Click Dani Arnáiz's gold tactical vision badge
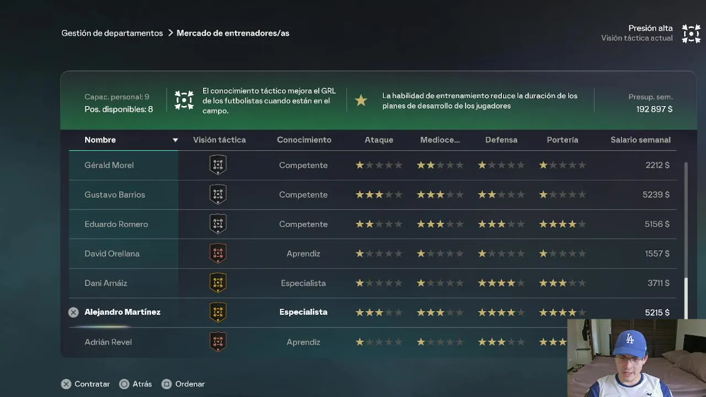The height and width of the screenshot is (397, 706). tap(218, 283)
